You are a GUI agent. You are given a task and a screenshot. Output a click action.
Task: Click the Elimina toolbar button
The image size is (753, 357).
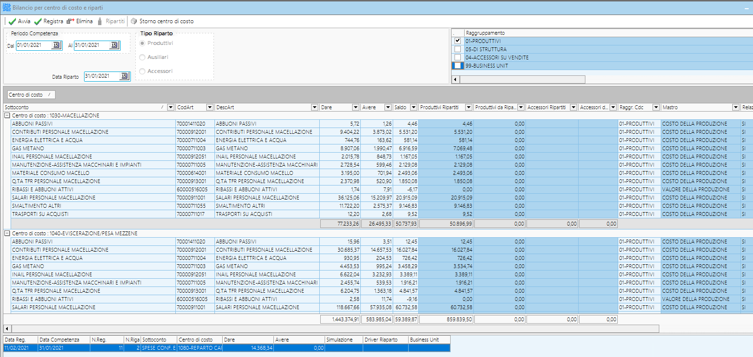(80, 21)
